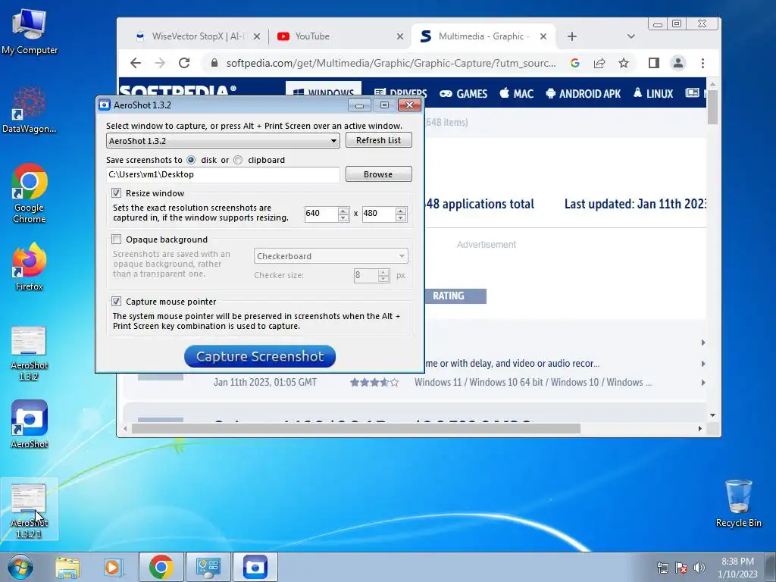Reload the Softpedia page

coord(184,63)
